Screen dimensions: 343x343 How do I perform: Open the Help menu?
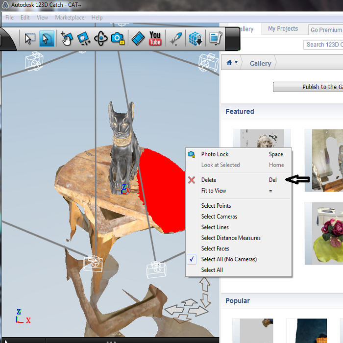[x=97, y=18]
